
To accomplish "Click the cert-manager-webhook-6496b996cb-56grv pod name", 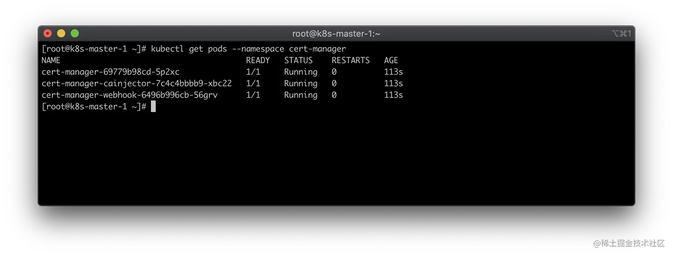I will pyautogui.click(x=130, y=95).
